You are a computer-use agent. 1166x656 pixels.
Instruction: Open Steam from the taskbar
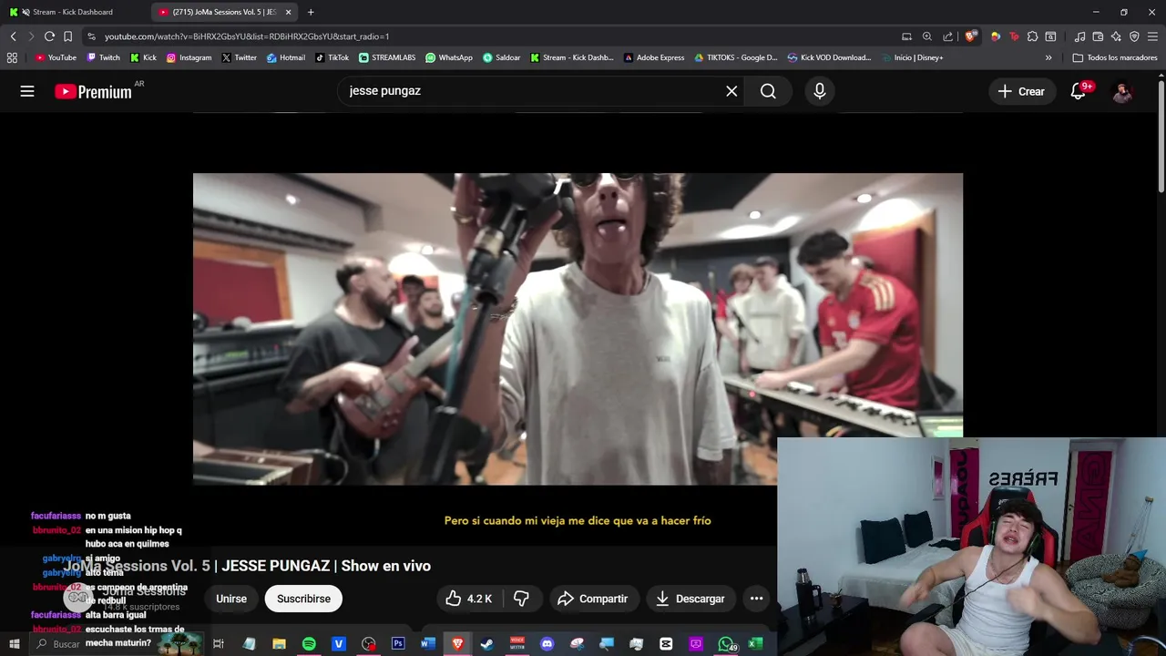coord(487,644)
